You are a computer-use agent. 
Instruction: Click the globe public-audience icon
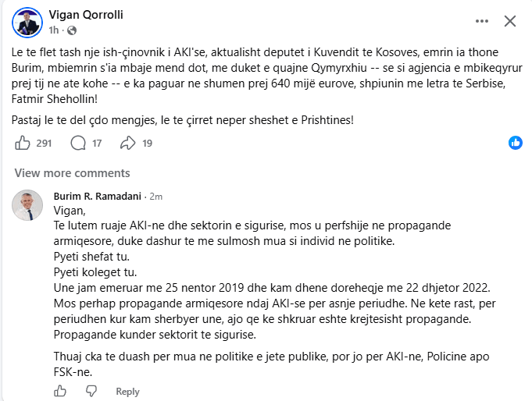click(72, 30)
